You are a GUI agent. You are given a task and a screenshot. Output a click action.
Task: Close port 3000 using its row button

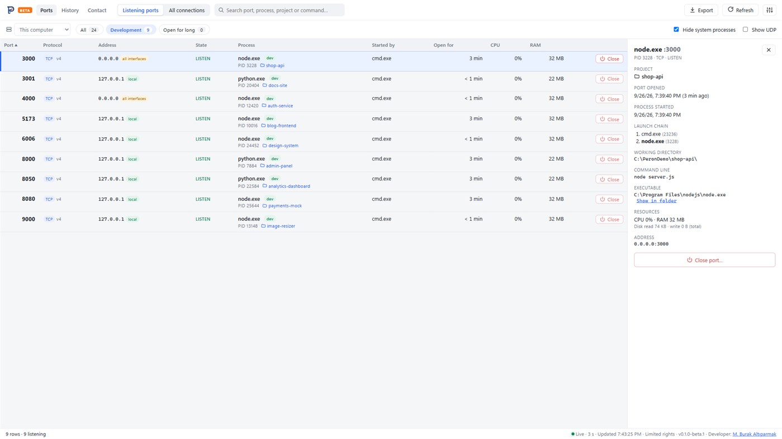(x=609, y=59)
